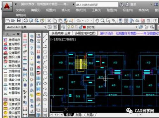159x118 pixels.
Task: Select the Circle drawing tool
Action: coord(45,67)
